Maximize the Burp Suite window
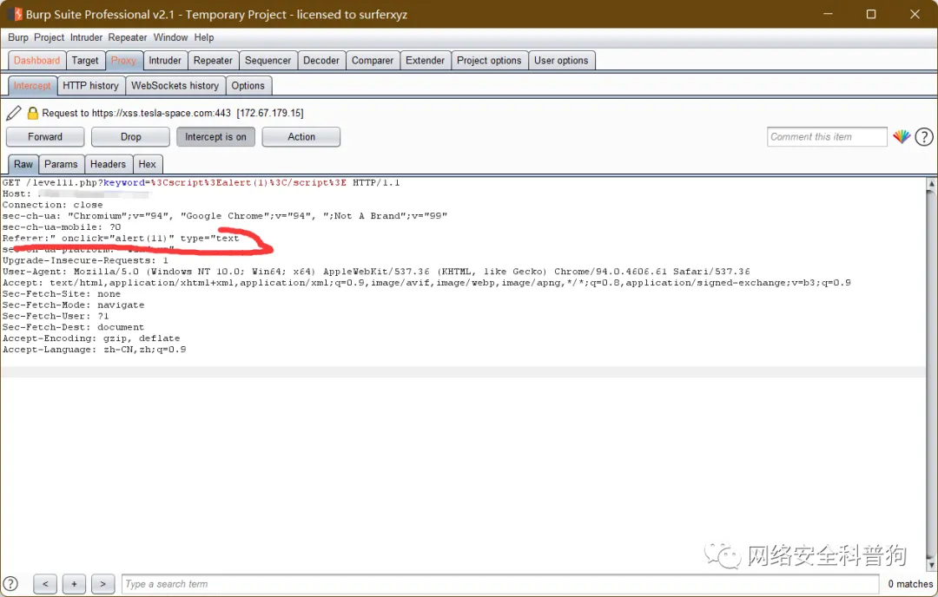 (871, 14)
